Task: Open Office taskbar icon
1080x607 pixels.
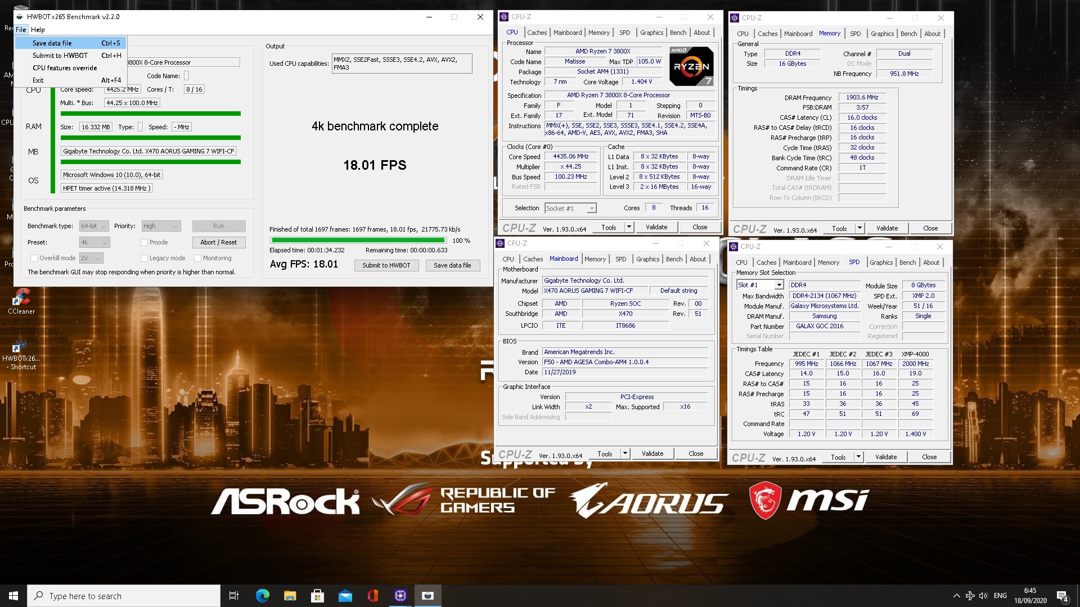Action: tap(372, 596)
